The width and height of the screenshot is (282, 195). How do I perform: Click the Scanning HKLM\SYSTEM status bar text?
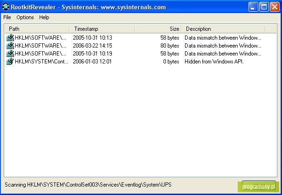[x=88, y=185]
